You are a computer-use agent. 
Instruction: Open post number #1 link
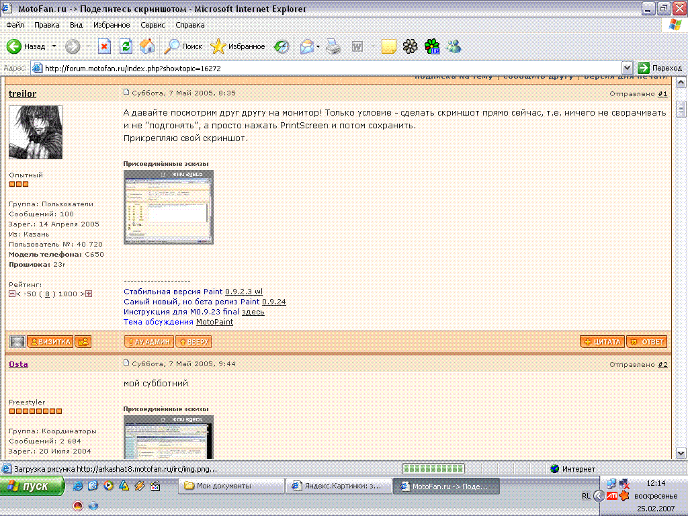662,94
